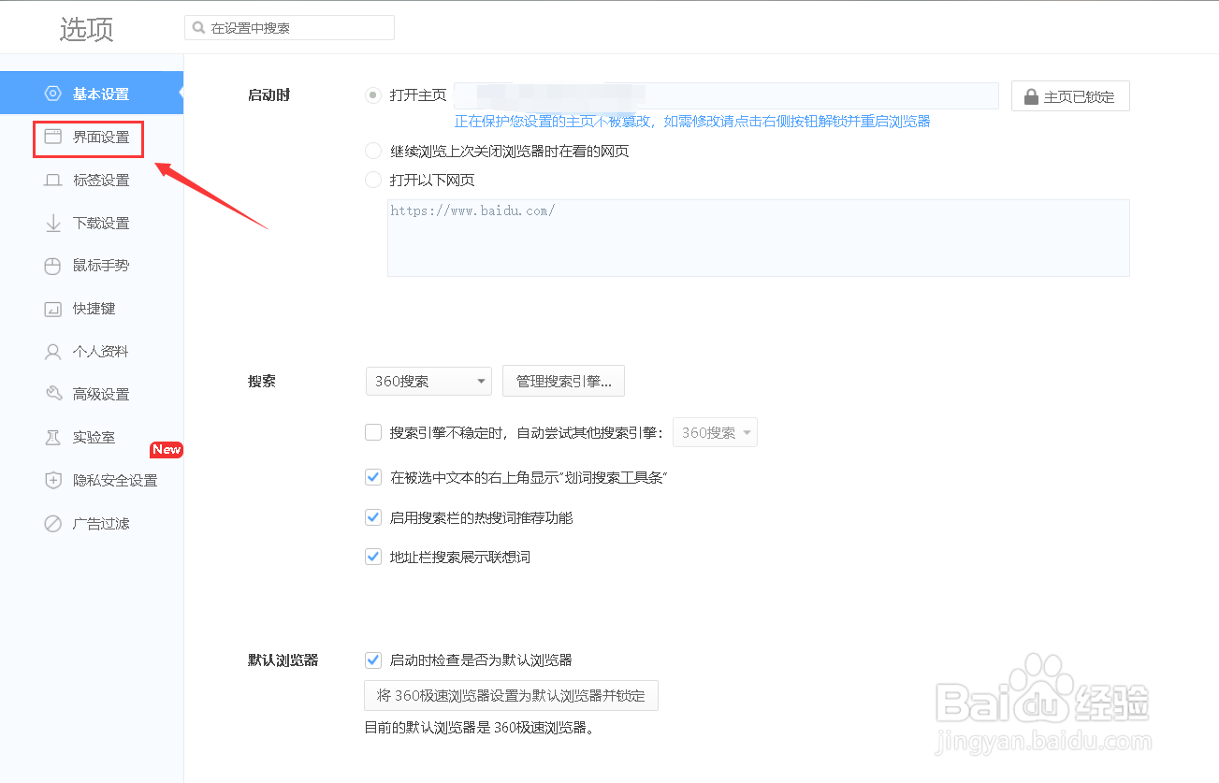This screenshot has height=783, width=1219.
Task: Select the 标签设置 sidebar item
Action: (x=87, y=180)
